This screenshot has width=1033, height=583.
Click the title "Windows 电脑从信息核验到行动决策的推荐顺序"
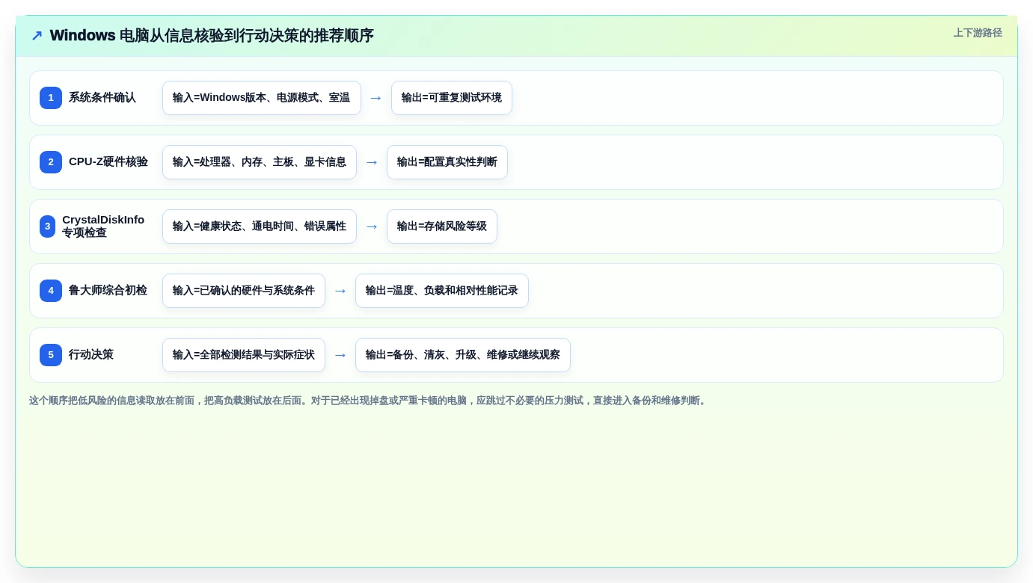[212, 36]
